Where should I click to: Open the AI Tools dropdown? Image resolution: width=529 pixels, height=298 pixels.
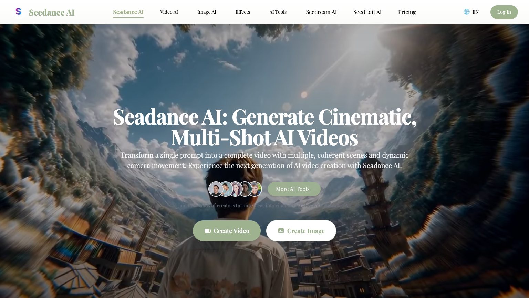pyautogui.click(x=278, y=12)
